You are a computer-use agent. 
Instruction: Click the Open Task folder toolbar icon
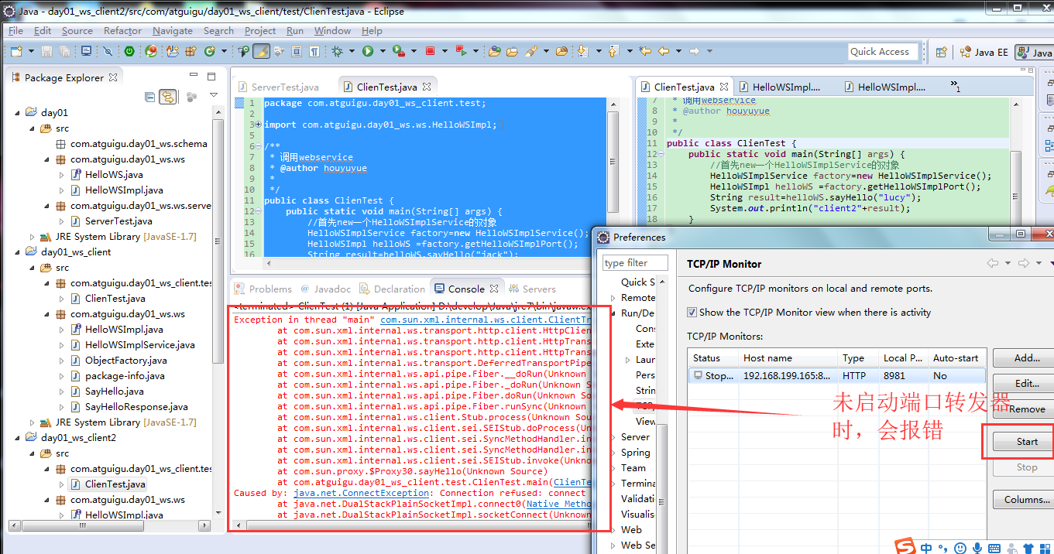point(512,51)
